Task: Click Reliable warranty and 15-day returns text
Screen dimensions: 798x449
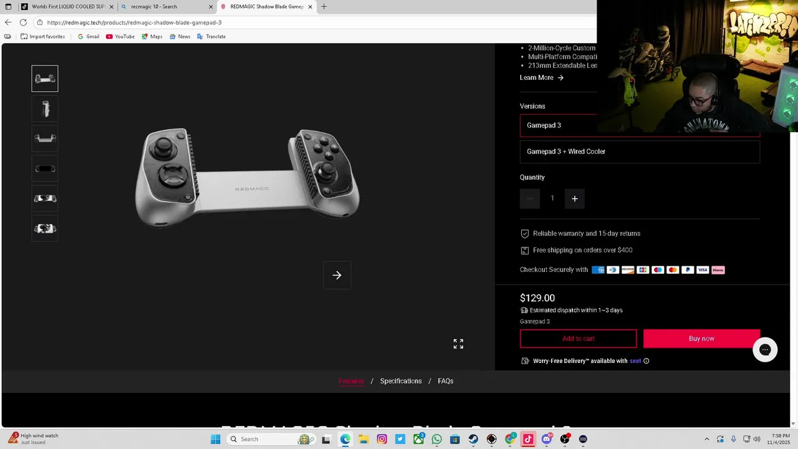Action: coord(587,233)
